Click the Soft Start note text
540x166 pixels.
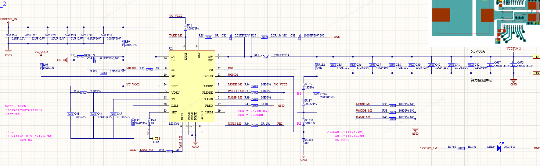click(16, 106)
